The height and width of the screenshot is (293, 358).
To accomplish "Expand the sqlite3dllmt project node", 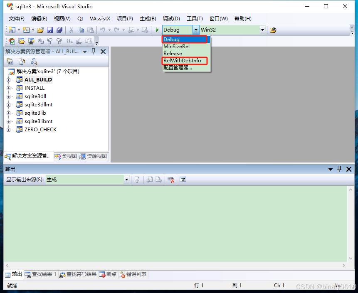I will click(8, 105).
